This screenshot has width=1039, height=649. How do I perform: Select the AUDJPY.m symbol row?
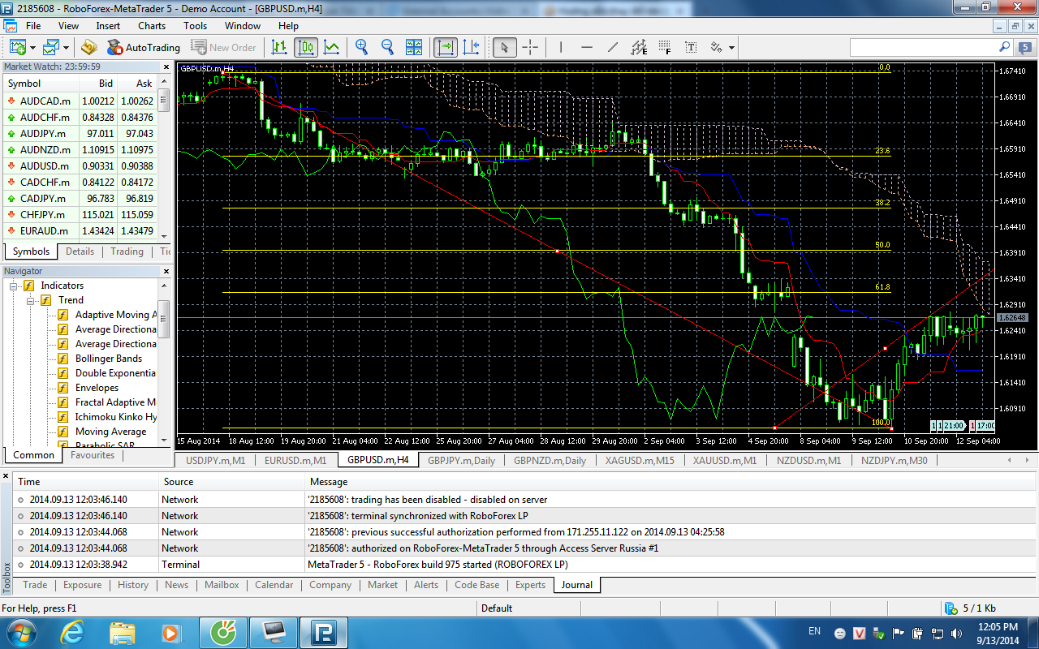pyautogui.click(x=80, y=133)
